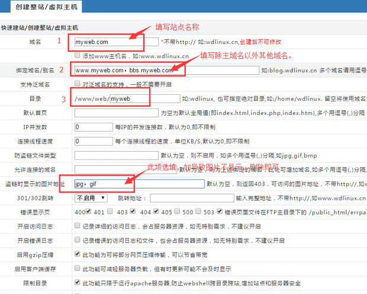Click the 跳转地址 input field
Screen dimensions: 367x294
192,198
